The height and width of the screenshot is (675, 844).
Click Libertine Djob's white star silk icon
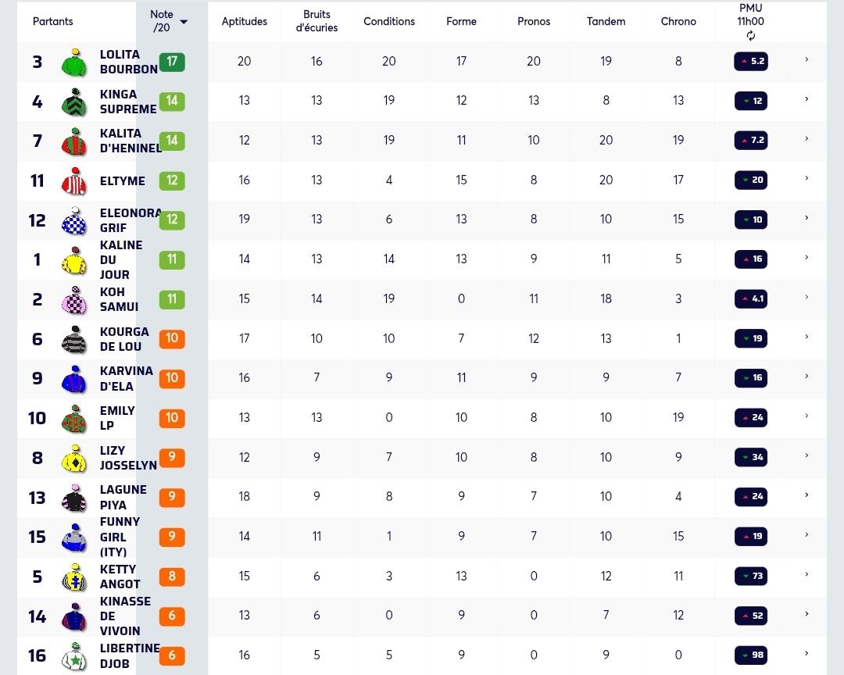pos(74,655)
